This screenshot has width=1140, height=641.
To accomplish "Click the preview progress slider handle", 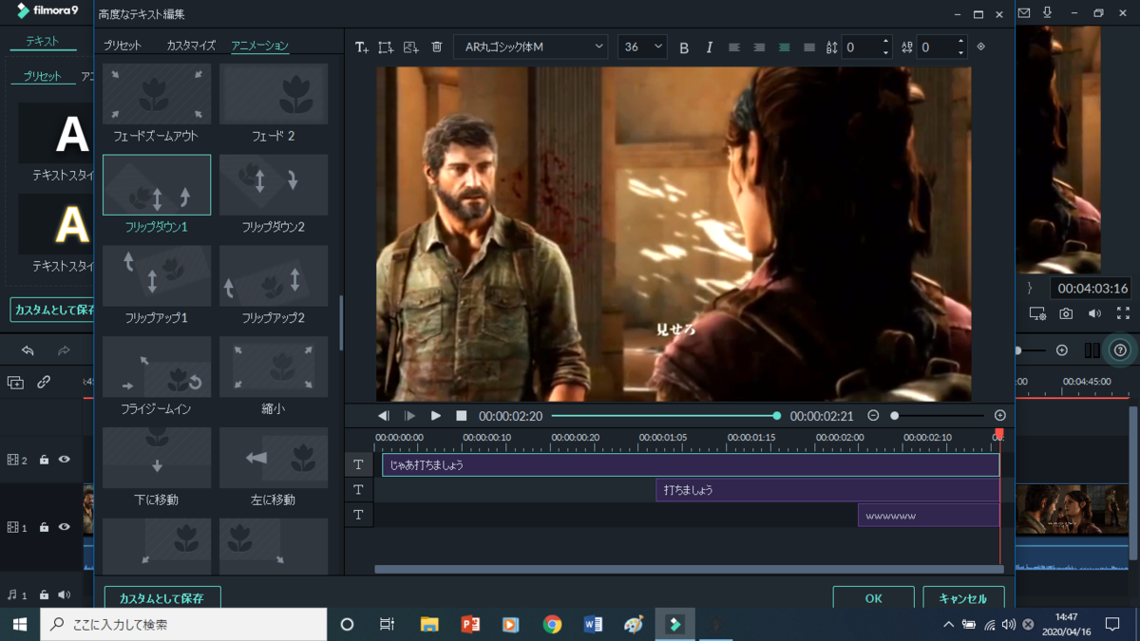I will coord(777,416).
